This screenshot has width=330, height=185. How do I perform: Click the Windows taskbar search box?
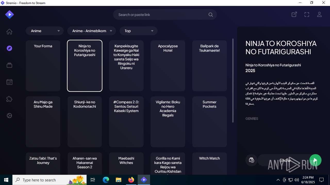tap(50, 180)
